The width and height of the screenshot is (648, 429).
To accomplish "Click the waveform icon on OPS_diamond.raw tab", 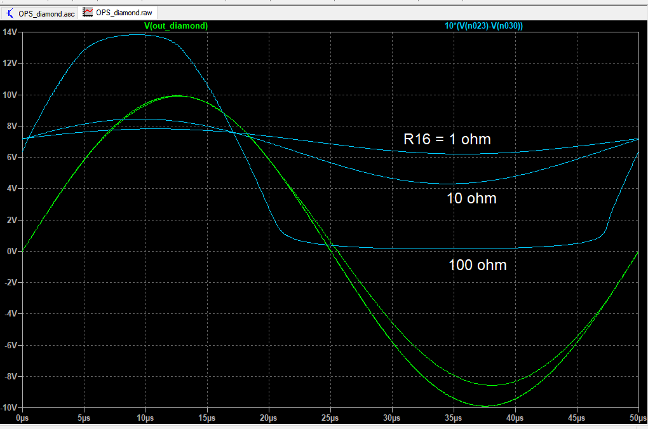I will coord(88,13).
